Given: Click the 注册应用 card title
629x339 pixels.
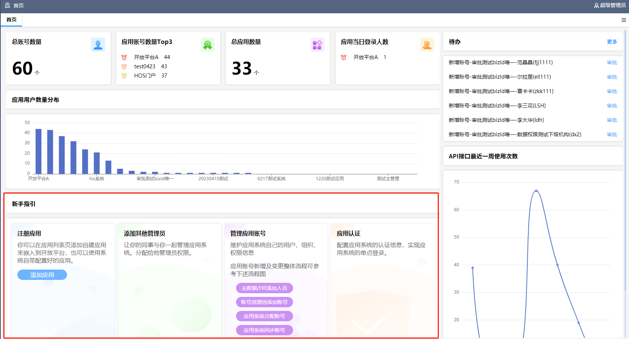Looking at the screenshot, I should pyautogui.click(x=29, y=233).
